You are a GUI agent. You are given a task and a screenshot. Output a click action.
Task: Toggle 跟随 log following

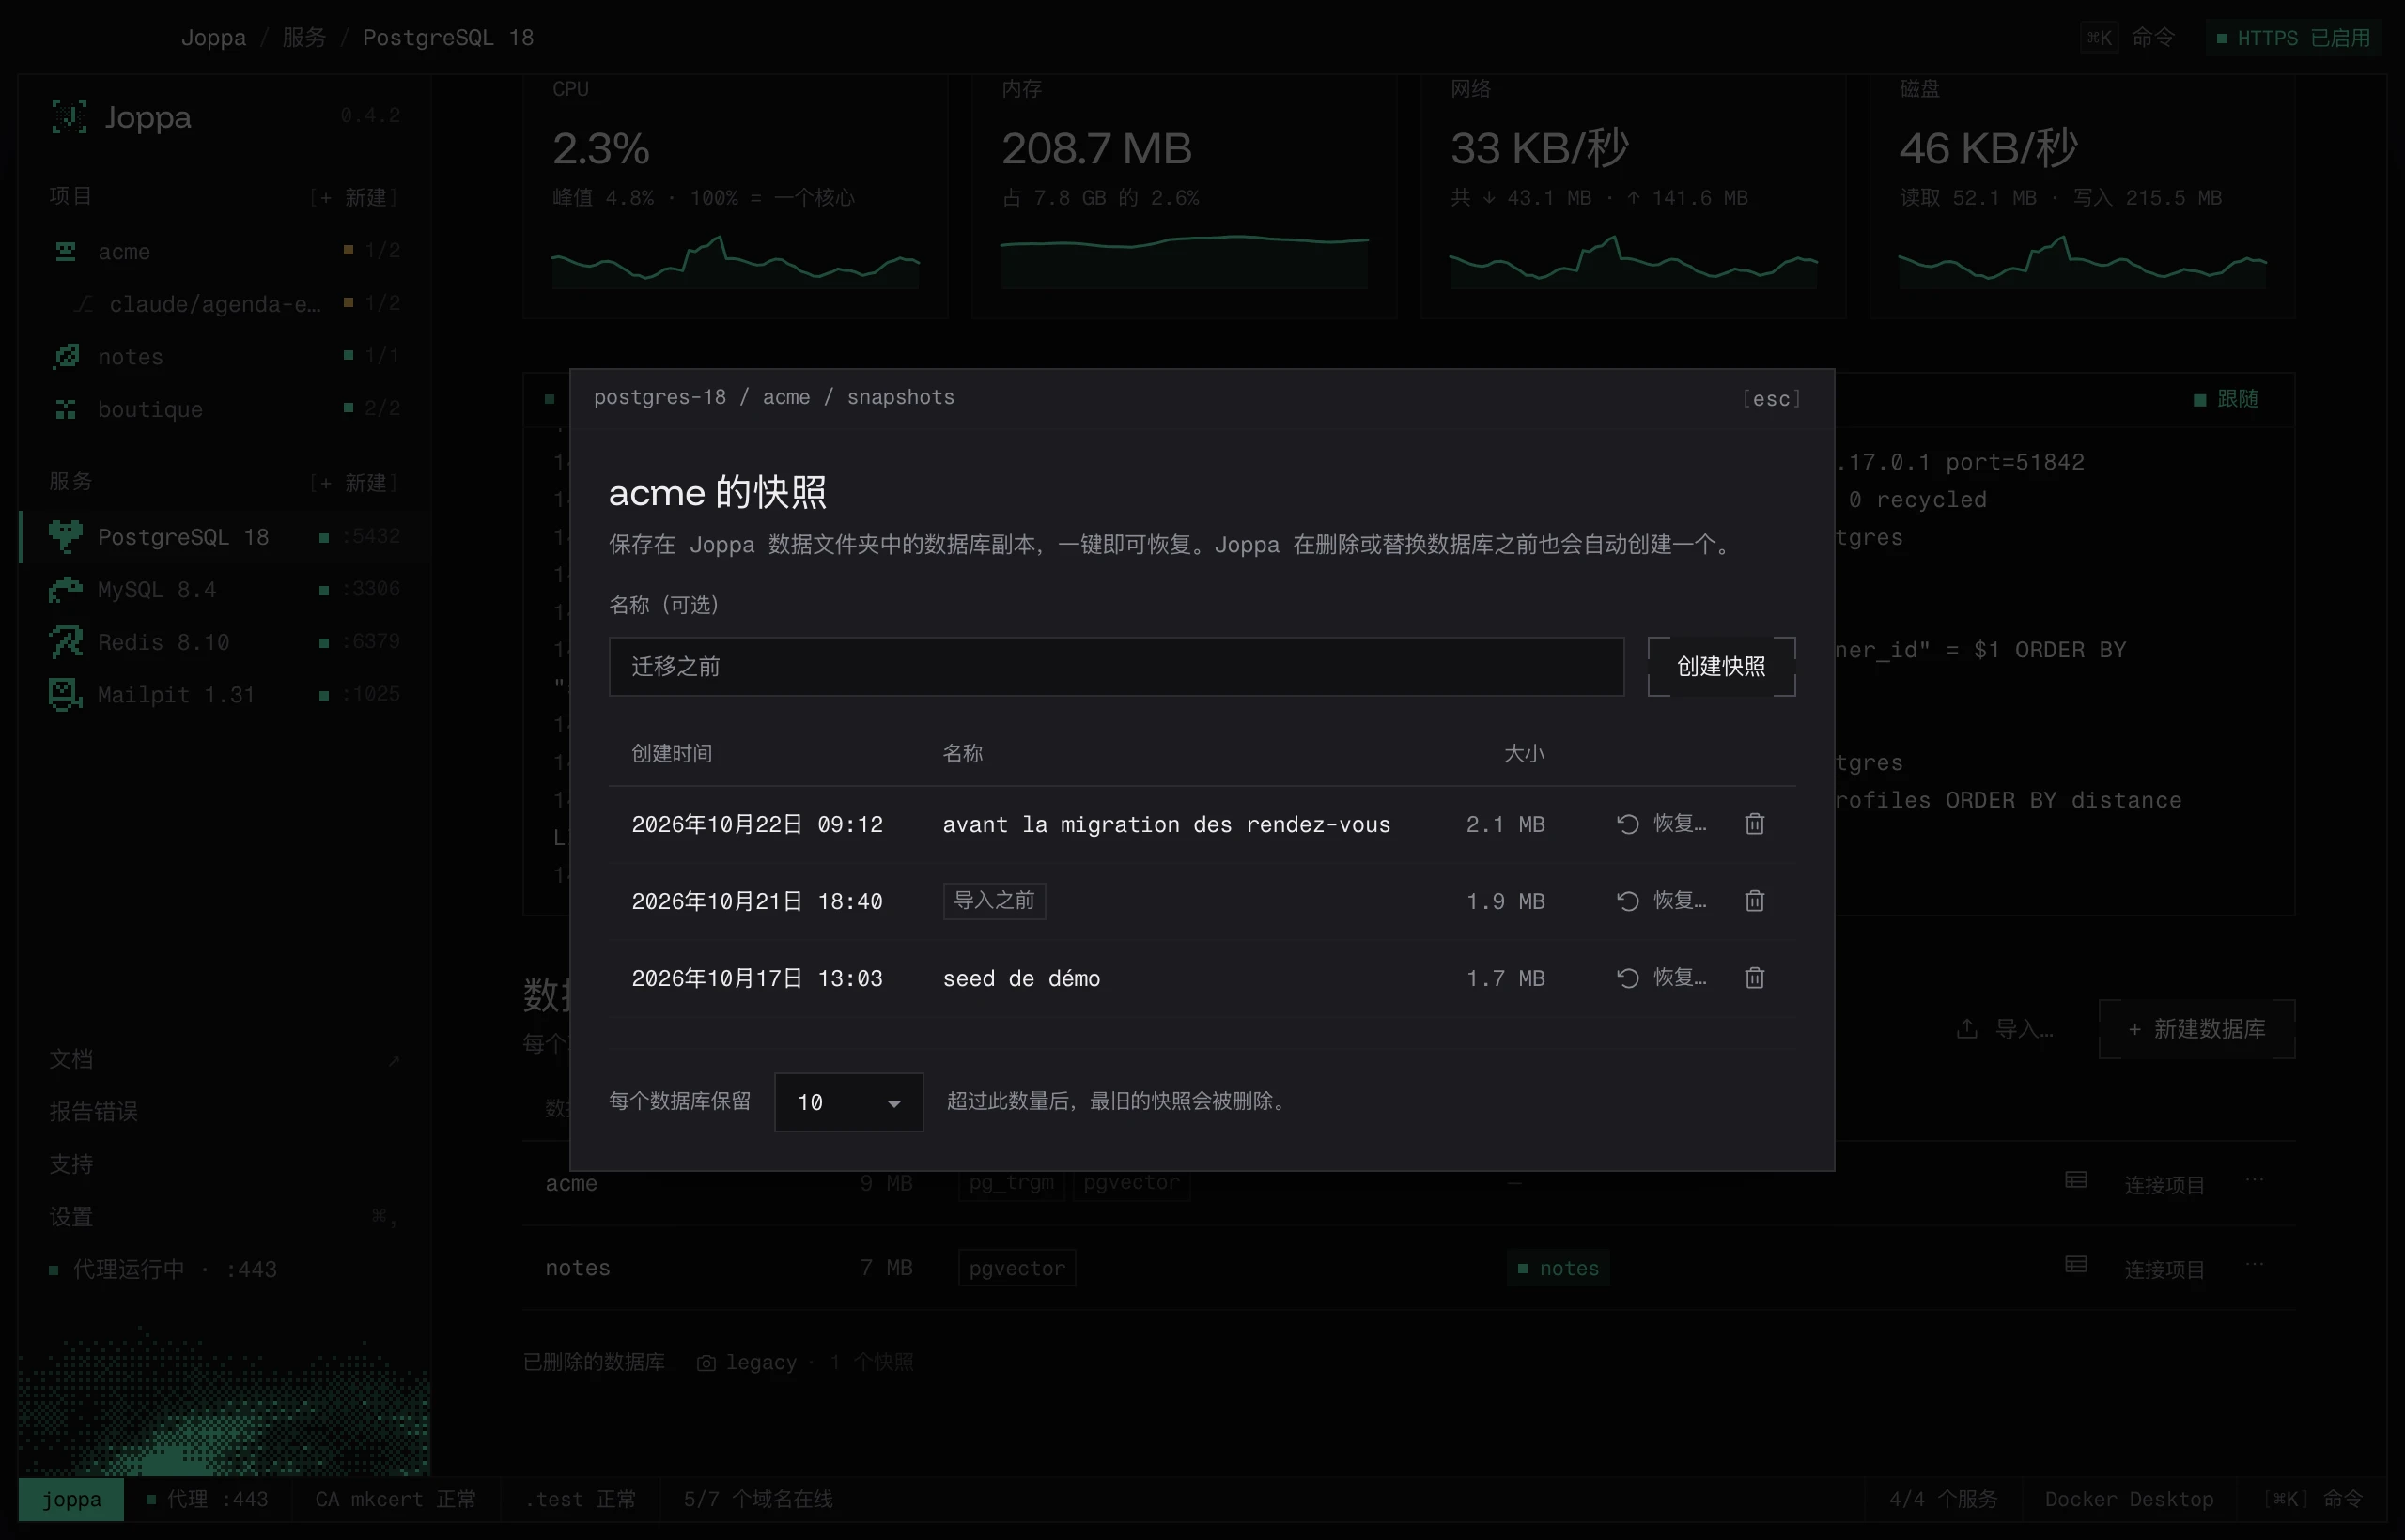click(x=2226, y=399)
